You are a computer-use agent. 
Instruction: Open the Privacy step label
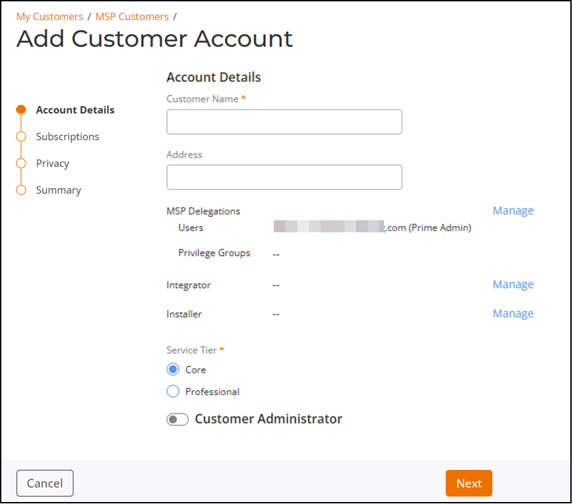53,164
